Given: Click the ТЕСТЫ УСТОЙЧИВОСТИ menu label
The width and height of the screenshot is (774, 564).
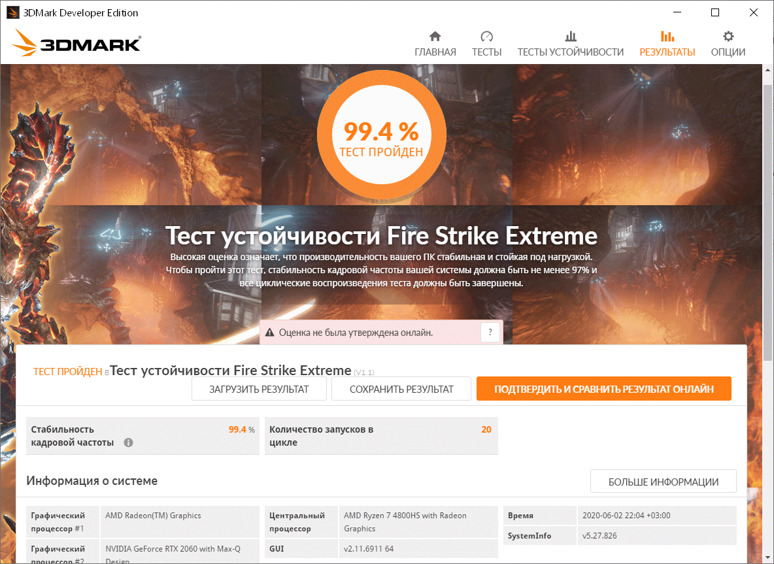Looking at the screenshot, I should 571,52.
